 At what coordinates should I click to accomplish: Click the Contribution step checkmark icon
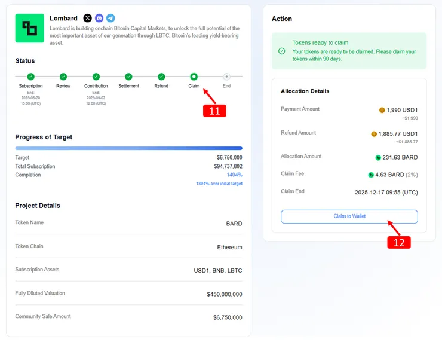(96, 77)
